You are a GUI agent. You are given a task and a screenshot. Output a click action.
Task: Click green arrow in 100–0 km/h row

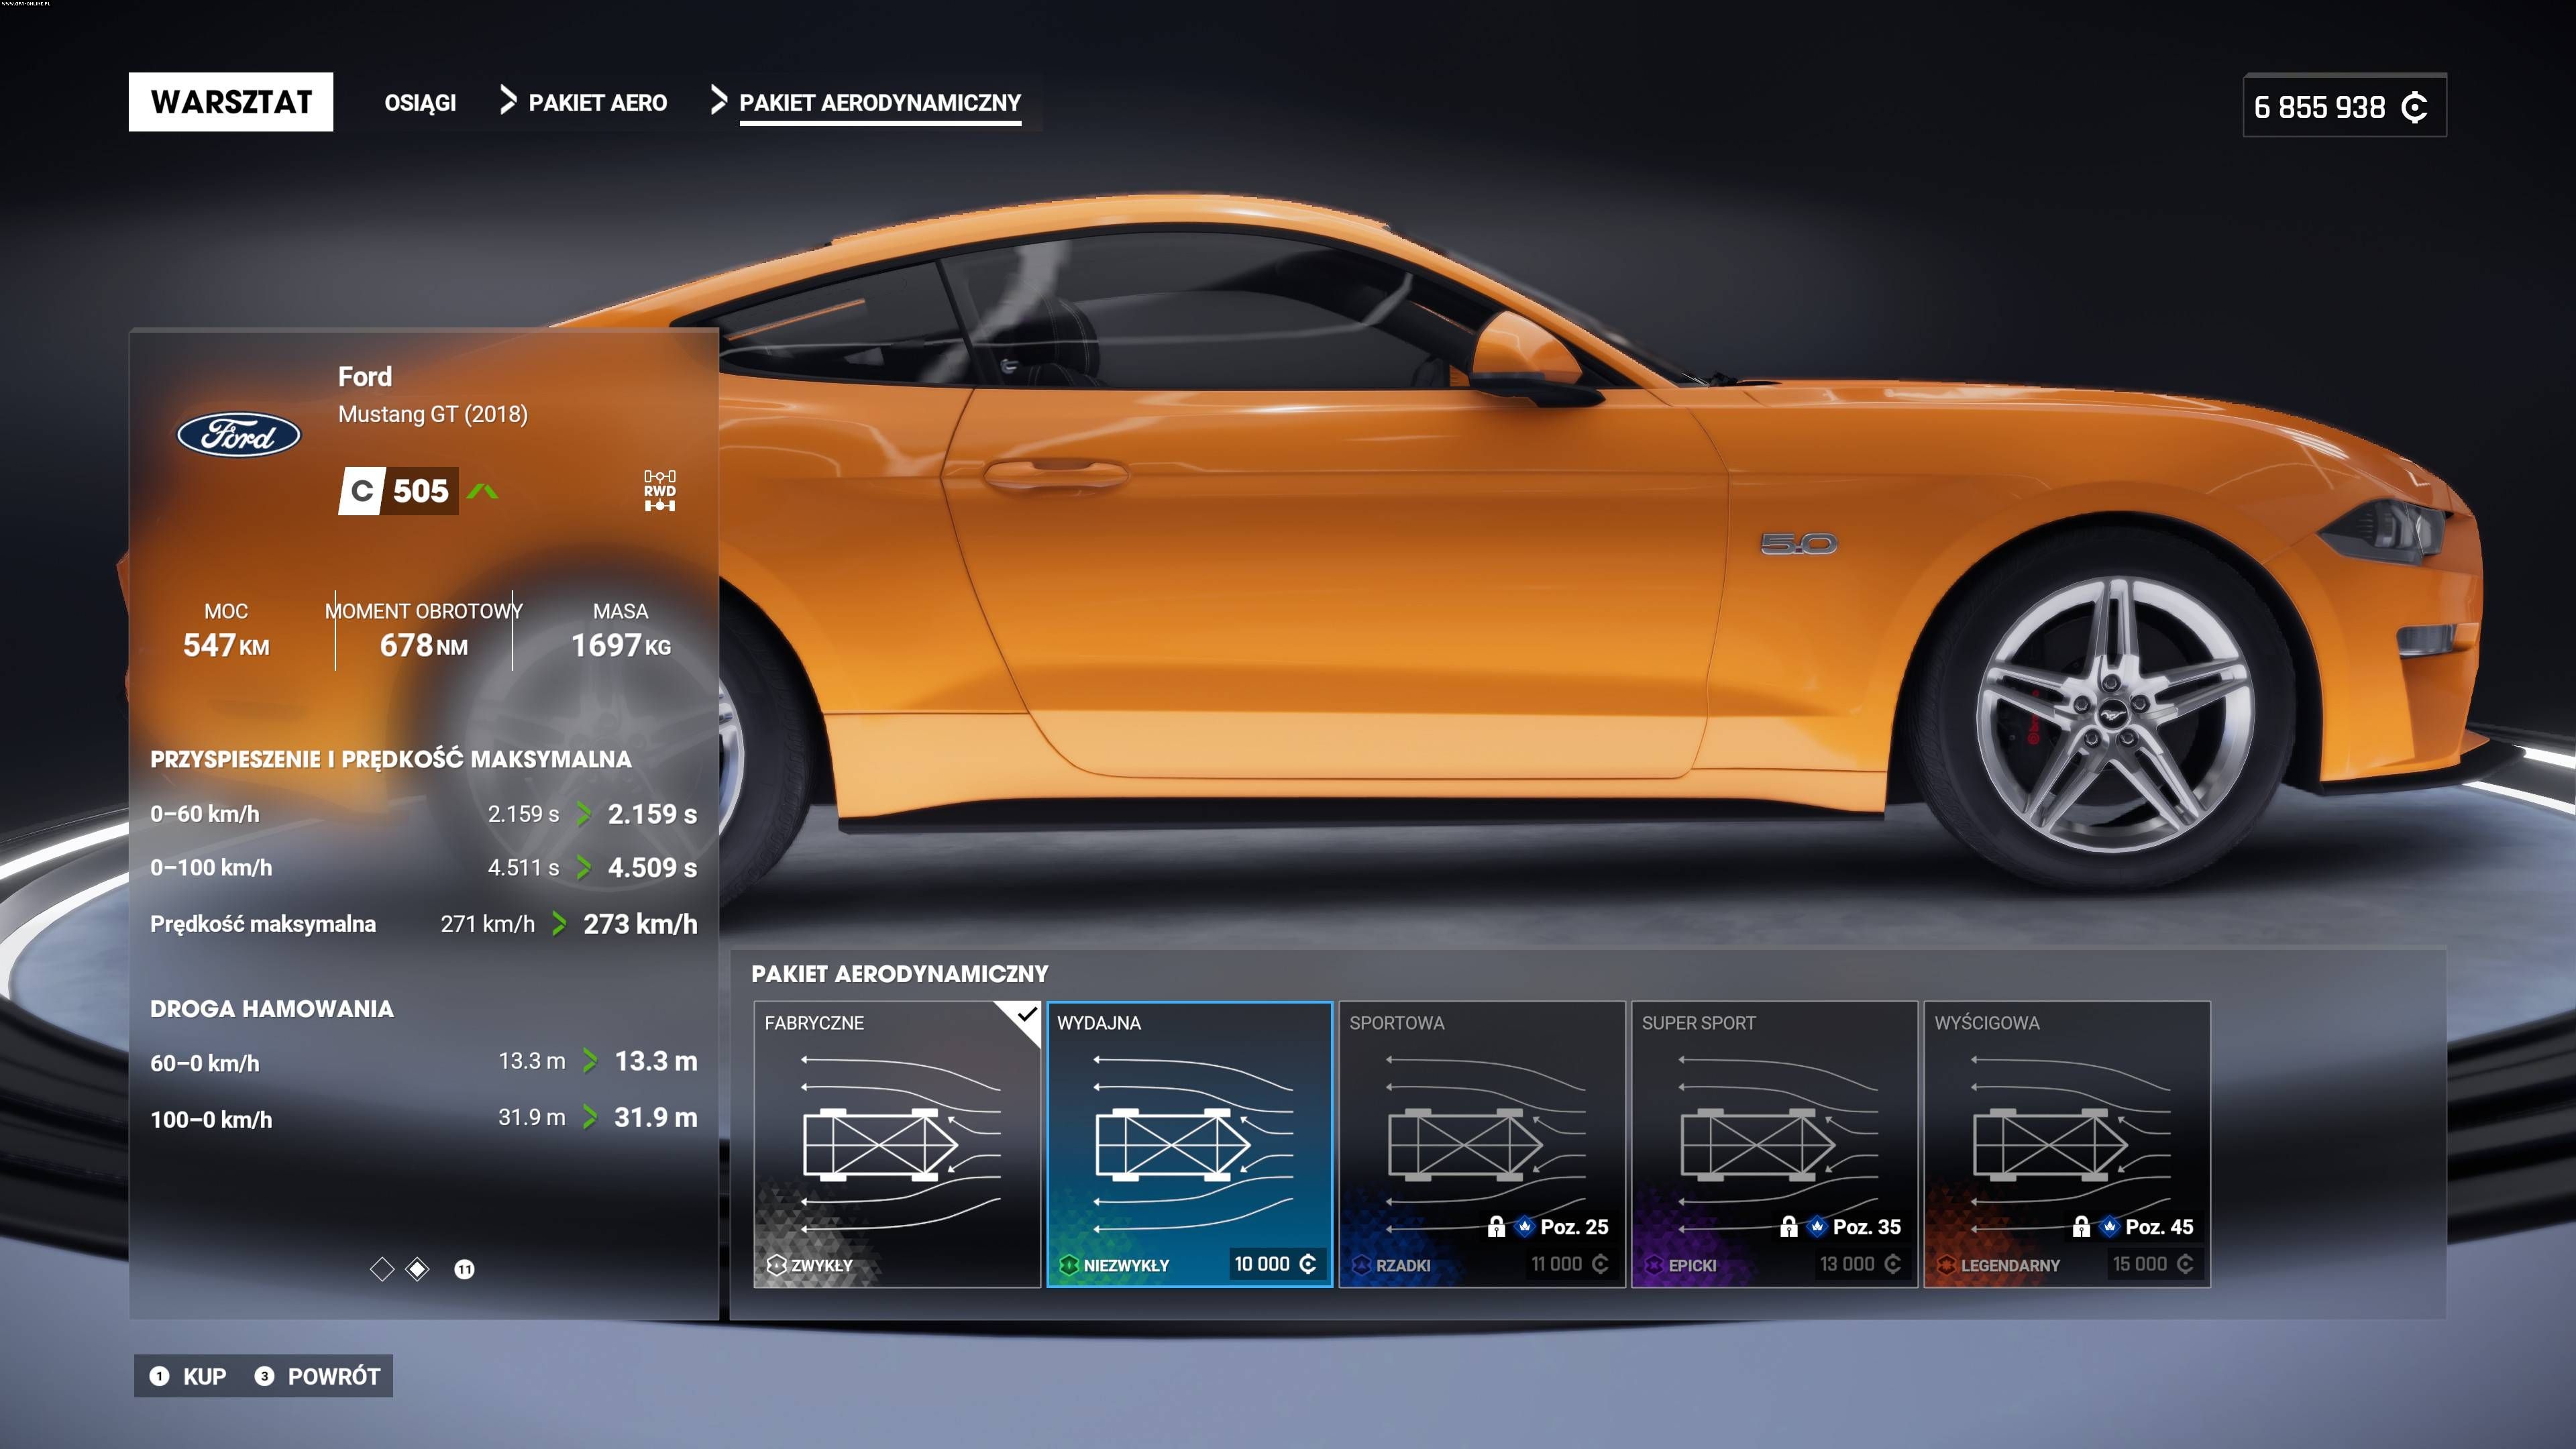[590, 1117]
